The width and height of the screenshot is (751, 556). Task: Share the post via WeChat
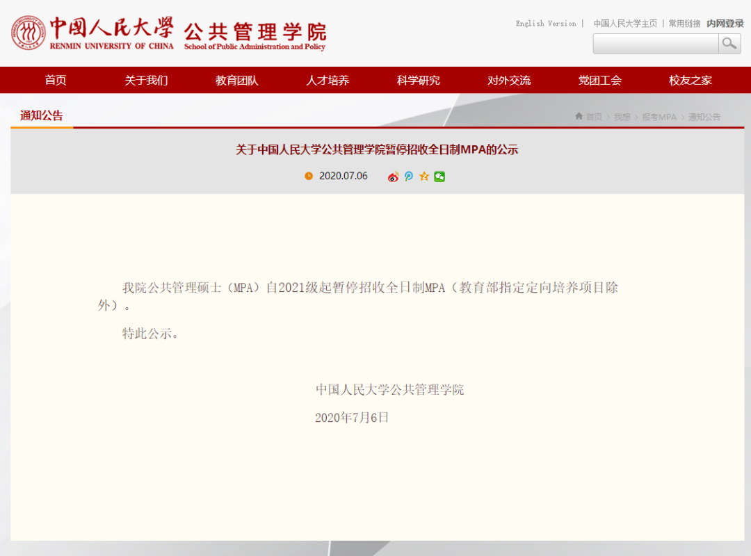coord(439,177)
